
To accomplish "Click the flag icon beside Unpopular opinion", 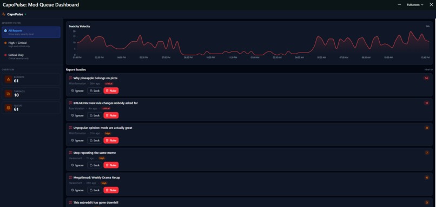I will click(x=70, y=127).
